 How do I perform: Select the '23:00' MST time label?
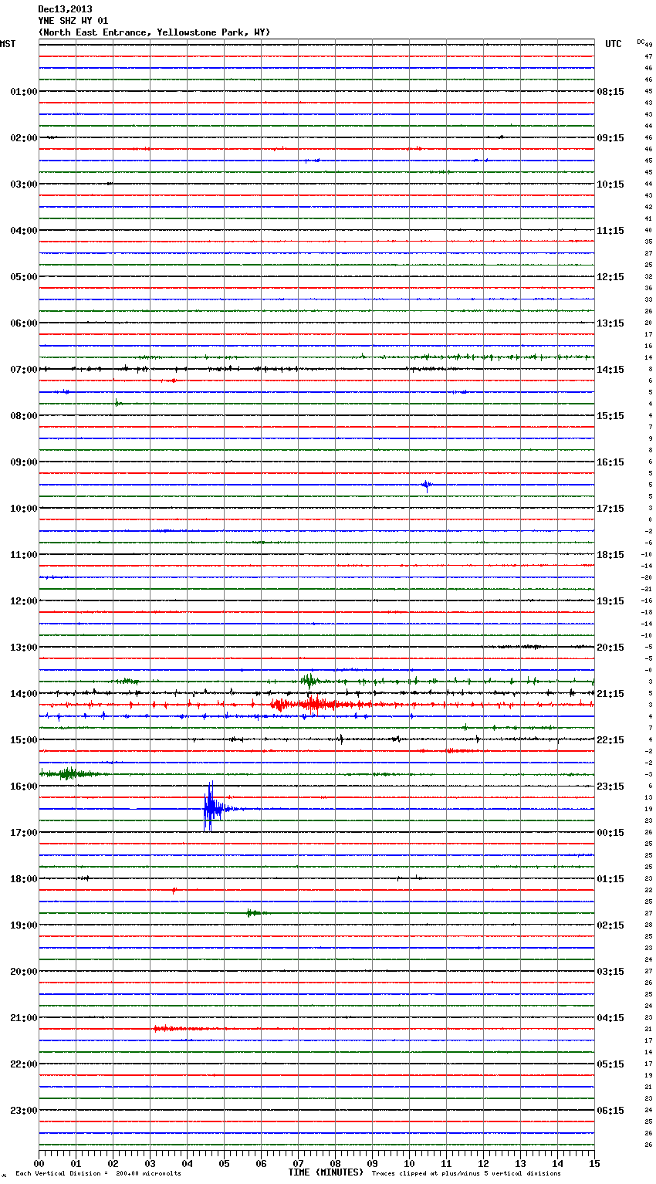[24, 1111]
